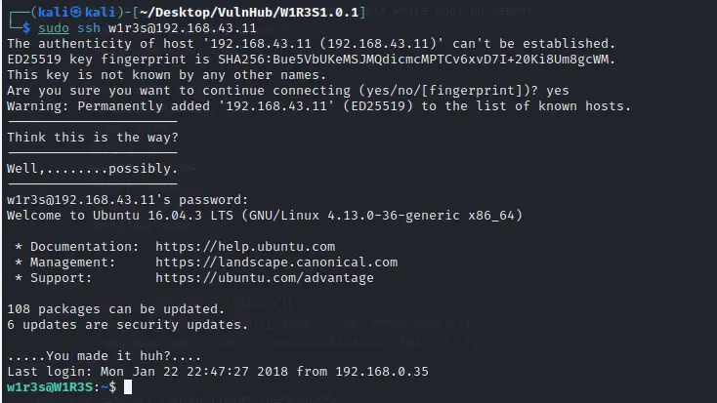This screenshot has height=403, width=717.
Task: Click the '6 updates are security updates' line
Action: (x=127, y=324)
